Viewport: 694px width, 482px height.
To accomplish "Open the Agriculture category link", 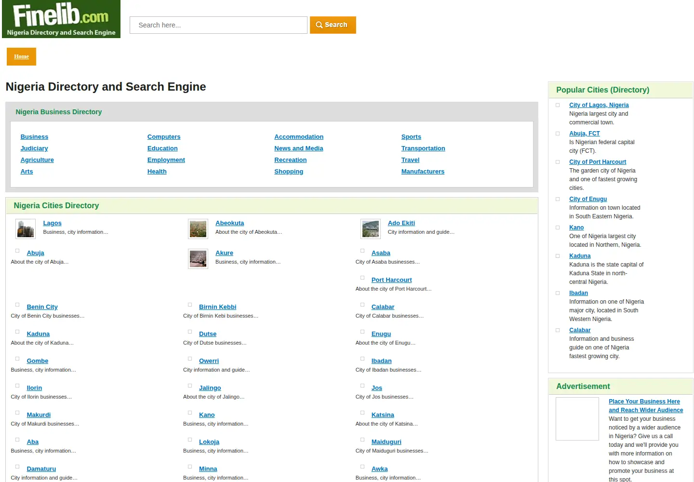I will pyautogui.click(x=37, y=160).
